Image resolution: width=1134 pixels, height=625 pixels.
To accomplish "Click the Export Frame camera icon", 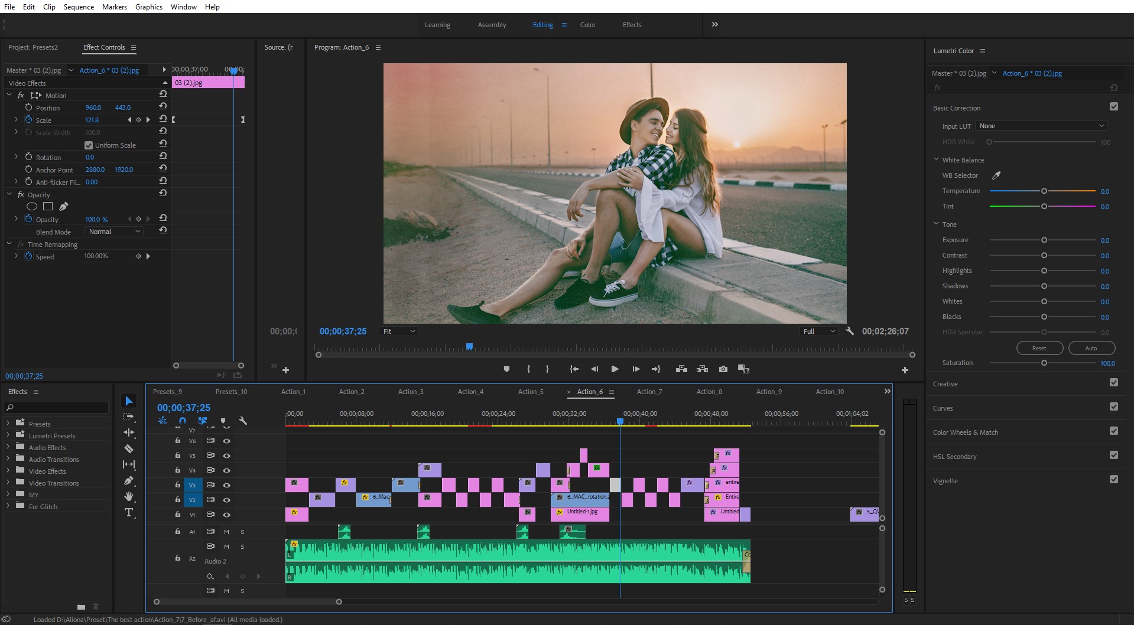I will coord(723,369).
